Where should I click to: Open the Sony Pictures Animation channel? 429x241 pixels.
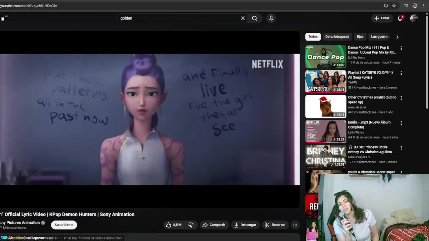20,223
